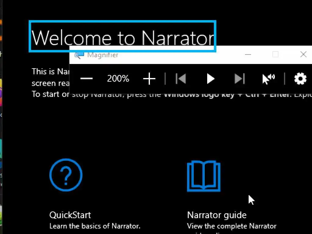Open the QuickStart question mark icon
Image resolution: width=312 pixels, height=234 pixels.
pyautogui.click(x=66, y=175)
